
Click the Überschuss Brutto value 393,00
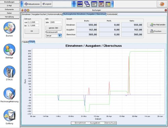[87, 35]
